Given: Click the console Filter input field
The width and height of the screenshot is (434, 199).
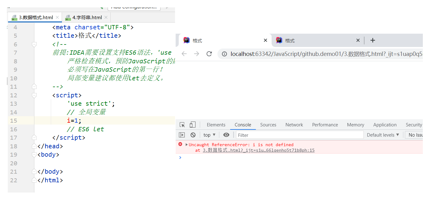Looking at the screenshot, I should pos(300,135).
